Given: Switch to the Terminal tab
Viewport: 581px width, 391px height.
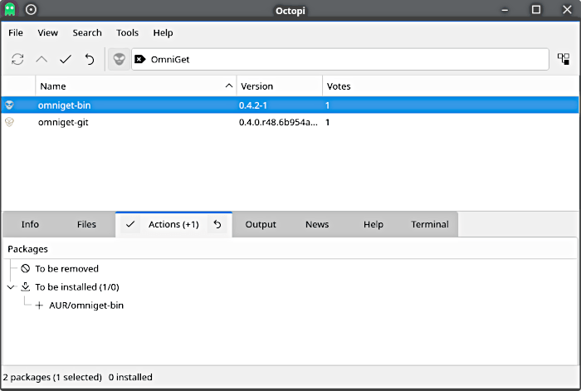Looking at the screenshot, I should [430, 224].
